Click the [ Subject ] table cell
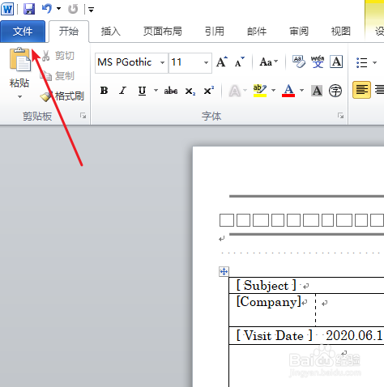This screenshot has width=384, height=387. pos(306,285)
